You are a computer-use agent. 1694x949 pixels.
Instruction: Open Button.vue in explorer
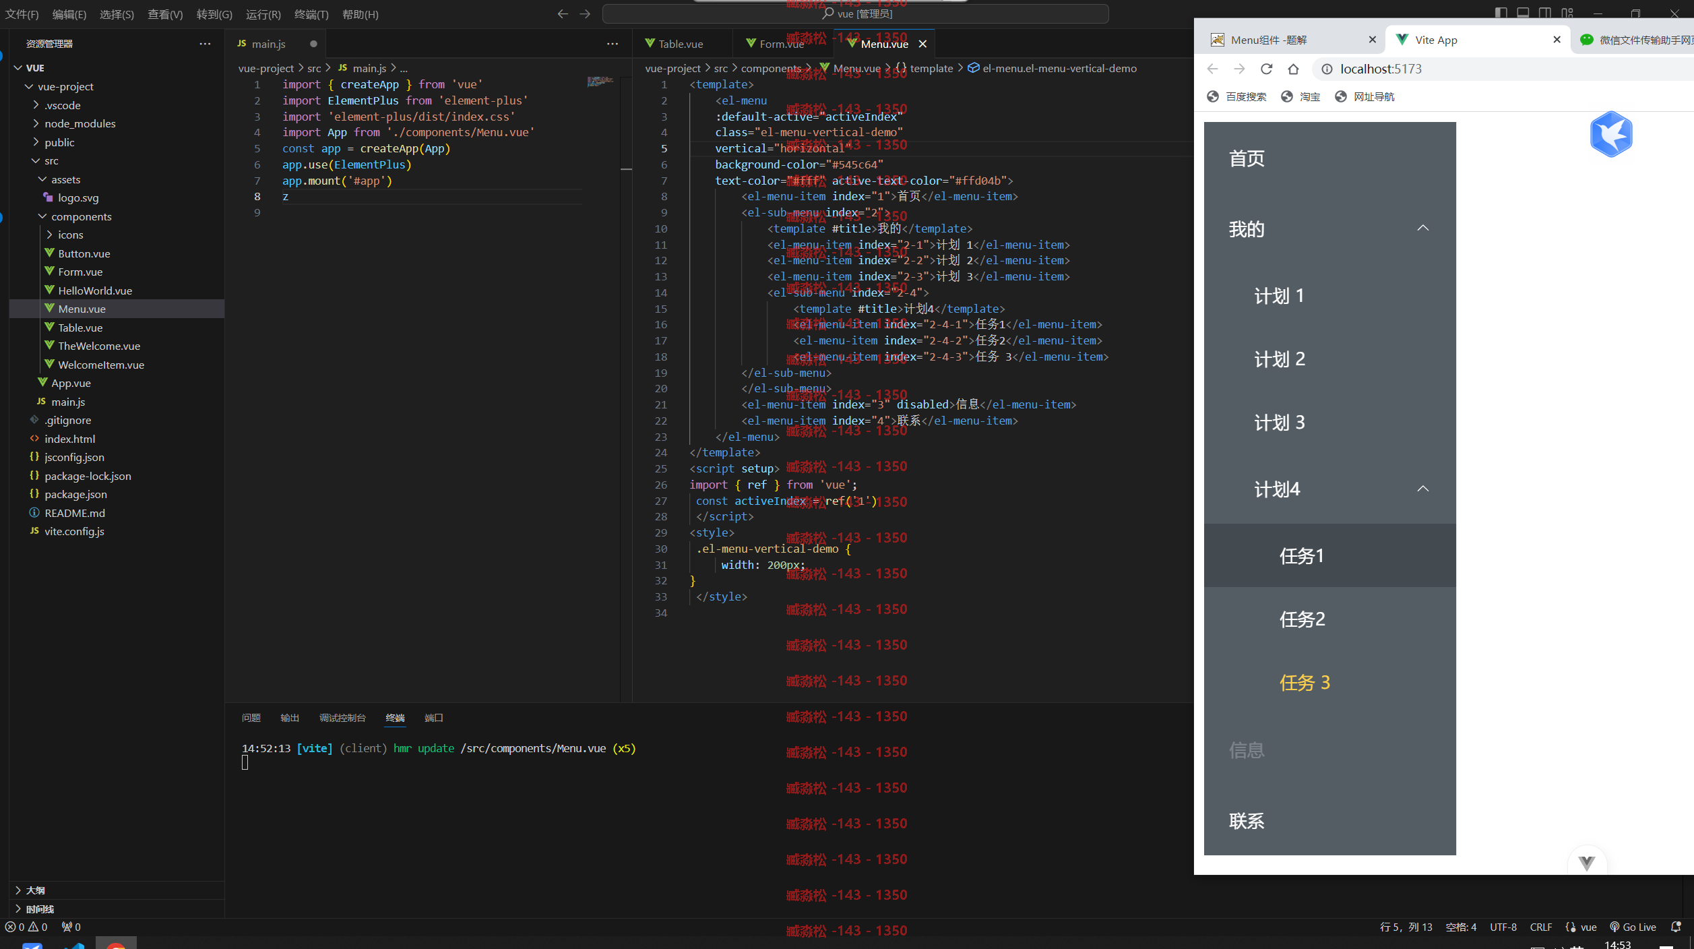tap(84, 253)
